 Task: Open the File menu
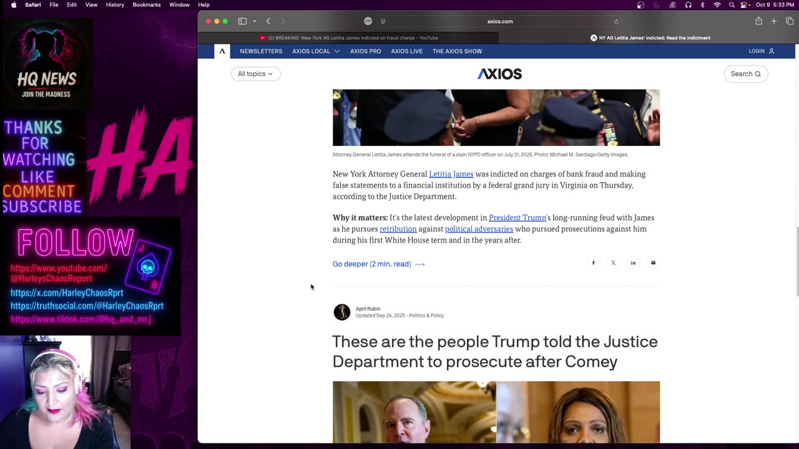click(54, 5)
